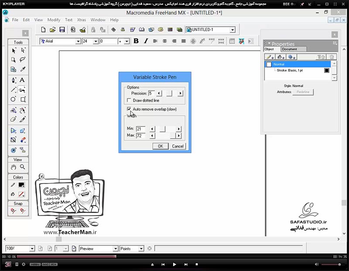
Task: Click the Max width slider thumb
Action: pos(173,136)
